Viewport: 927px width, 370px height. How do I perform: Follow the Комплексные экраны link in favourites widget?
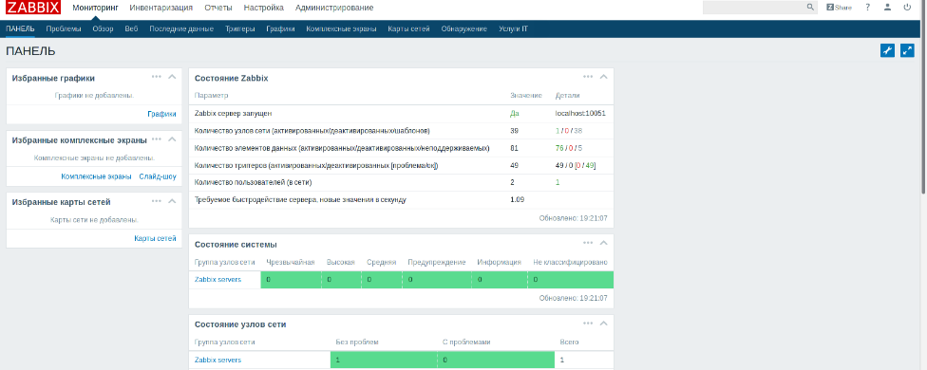click(x=96, y=176)
